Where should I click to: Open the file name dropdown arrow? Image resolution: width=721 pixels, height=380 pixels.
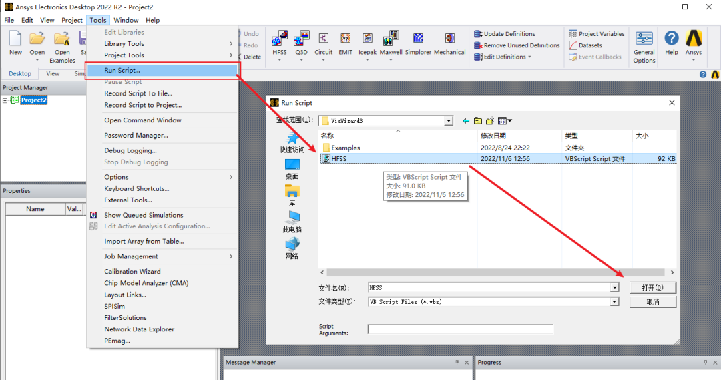tap(614, 288)
